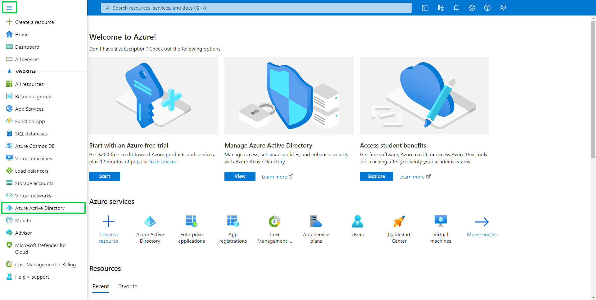Open Load balancers in the sidebar
This screenshot has height=300, width=596.
coord(43,171)
